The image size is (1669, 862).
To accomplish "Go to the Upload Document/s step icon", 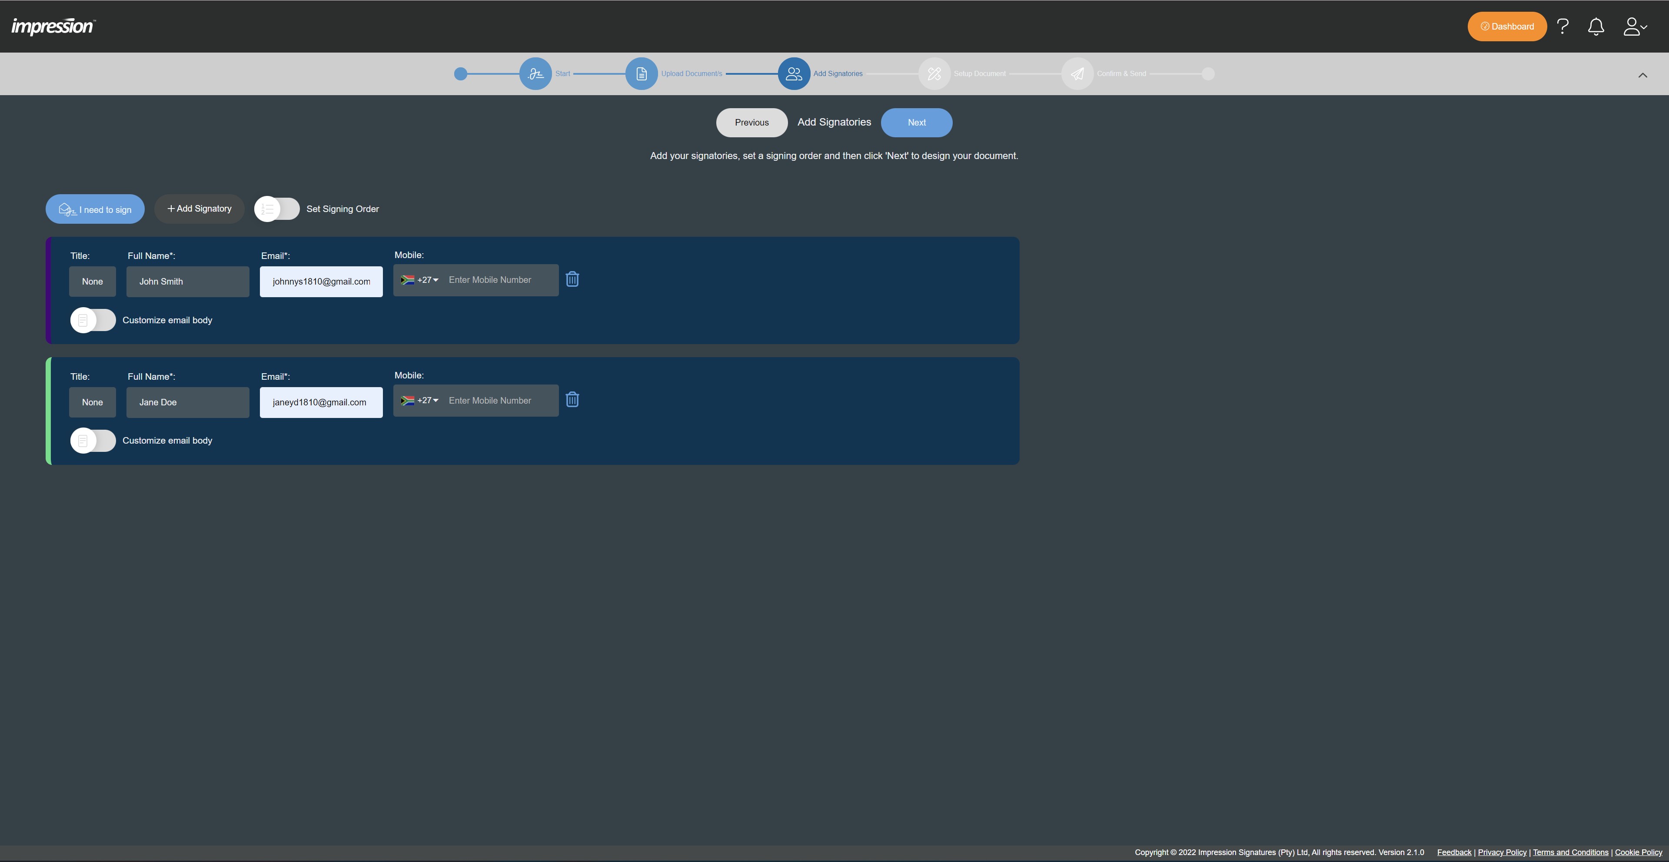I will tap(642, 74).
